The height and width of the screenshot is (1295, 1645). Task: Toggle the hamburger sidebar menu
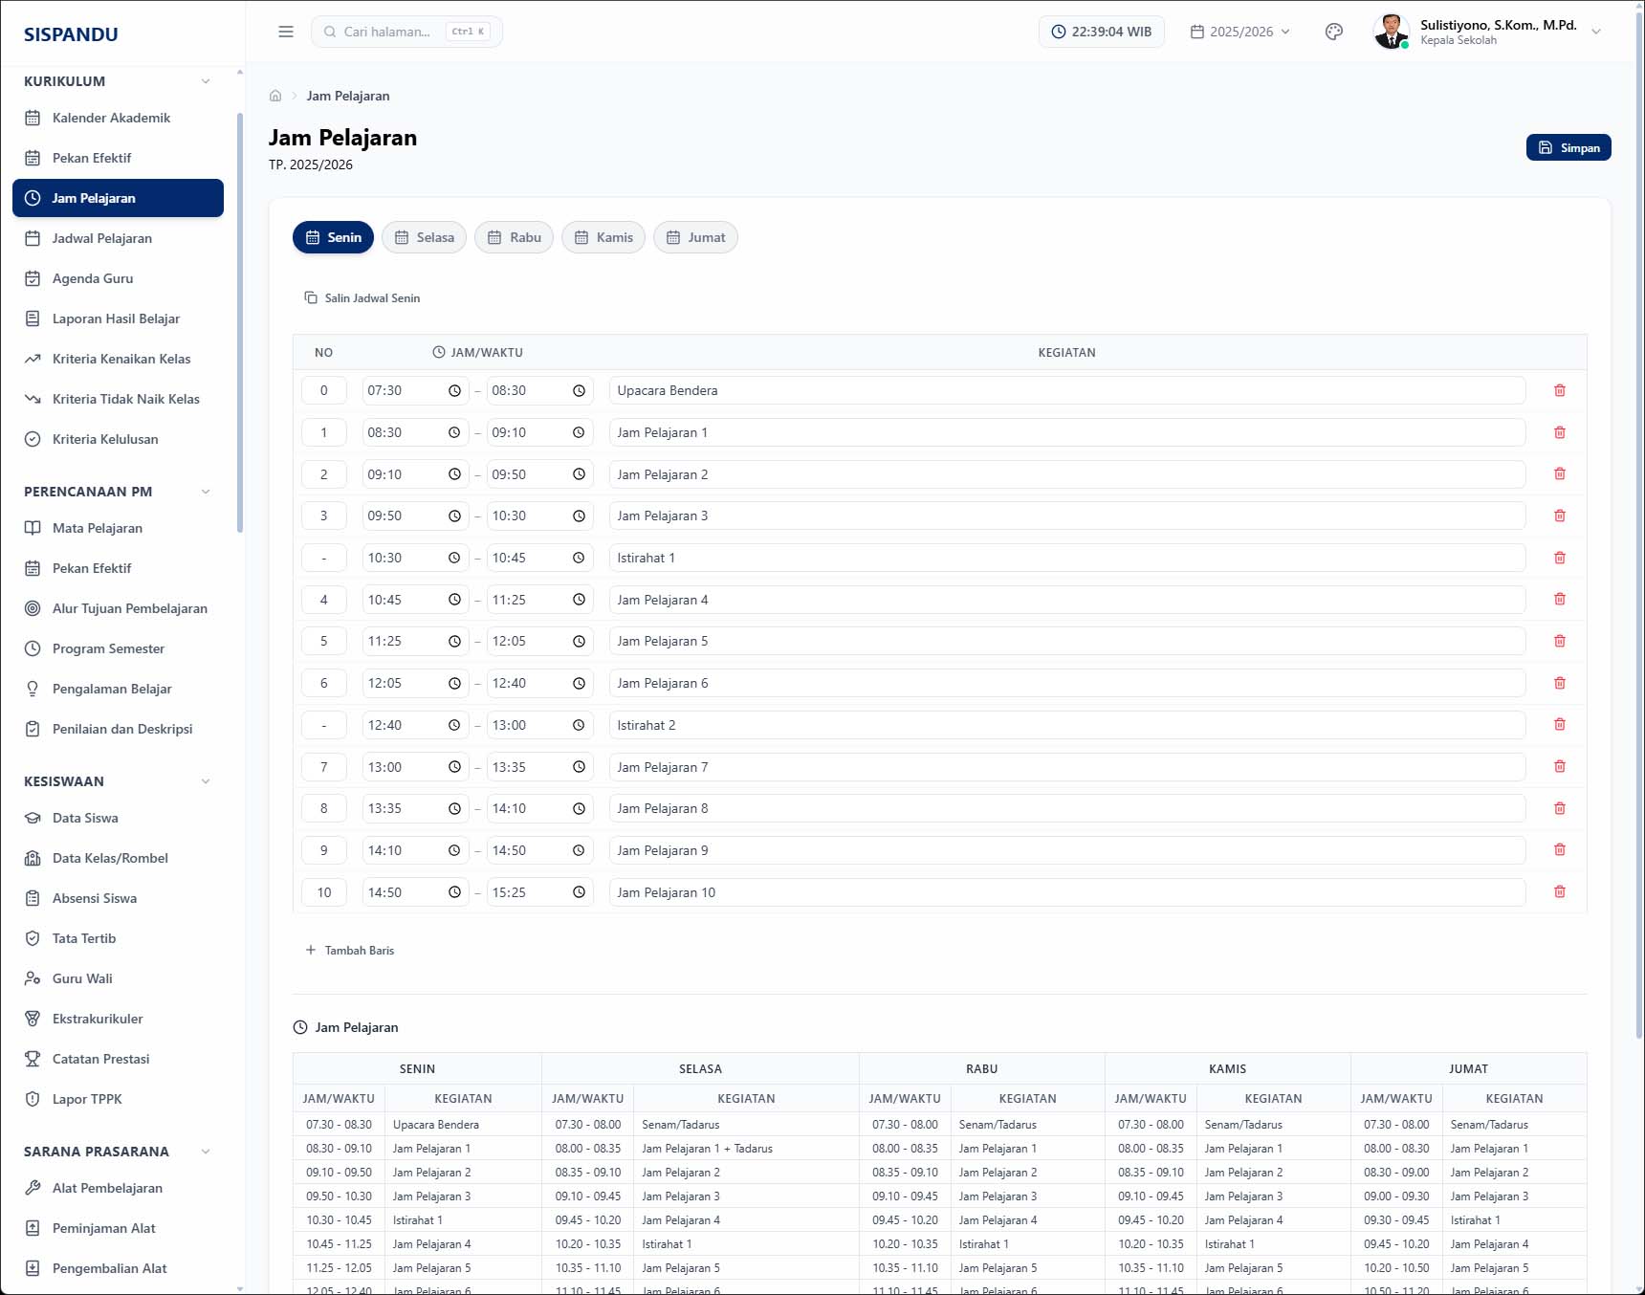[x=286, y=32]
